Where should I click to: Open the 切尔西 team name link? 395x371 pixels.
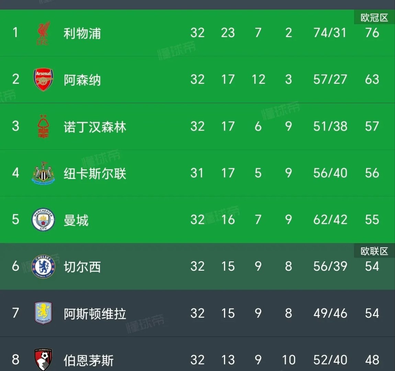[x=82, y=267]
